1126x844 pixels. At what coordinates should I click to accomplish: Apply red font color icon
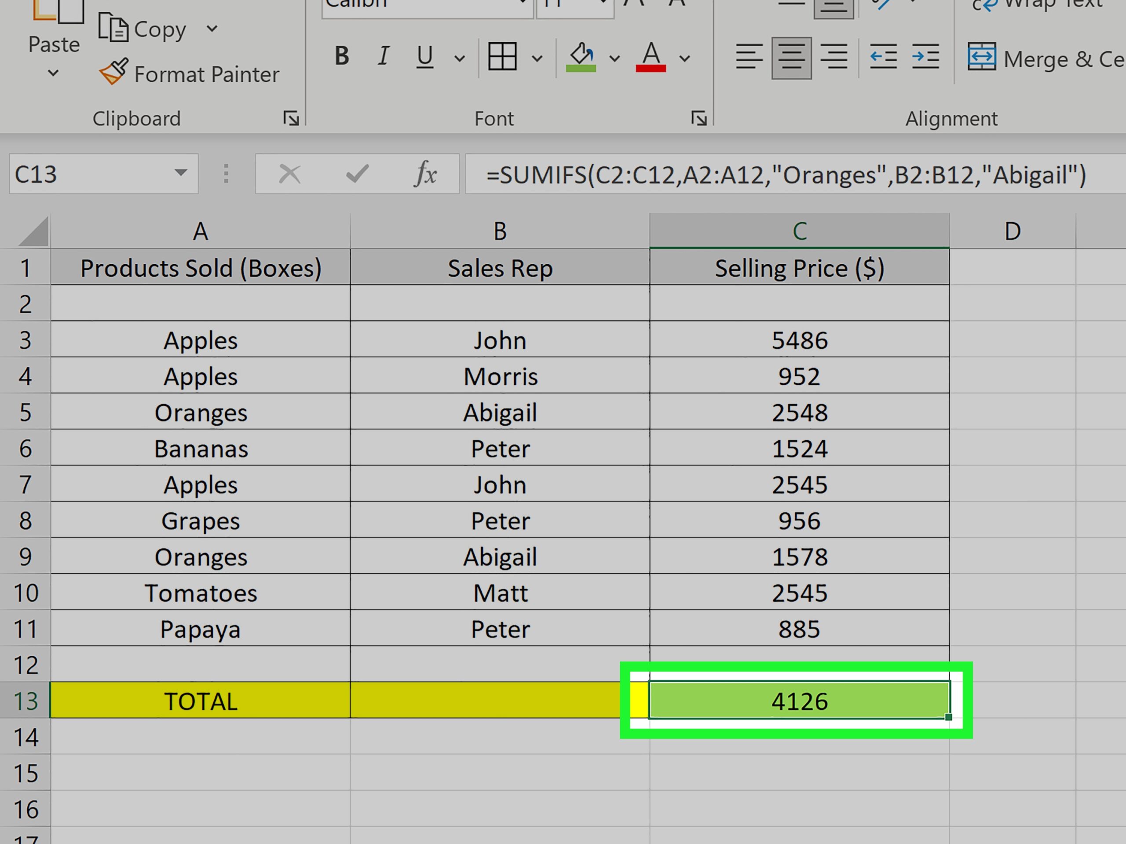(651, 56)
